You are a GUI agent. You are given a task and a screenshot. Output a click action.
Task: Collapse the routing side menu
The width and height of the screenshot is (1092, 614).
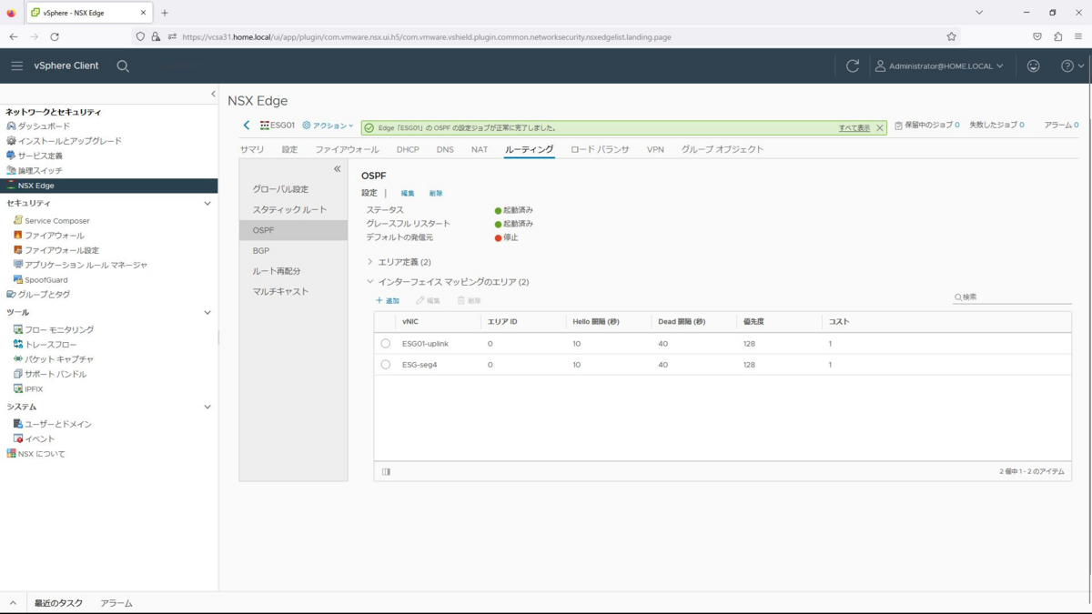click(x=337, y=169)
